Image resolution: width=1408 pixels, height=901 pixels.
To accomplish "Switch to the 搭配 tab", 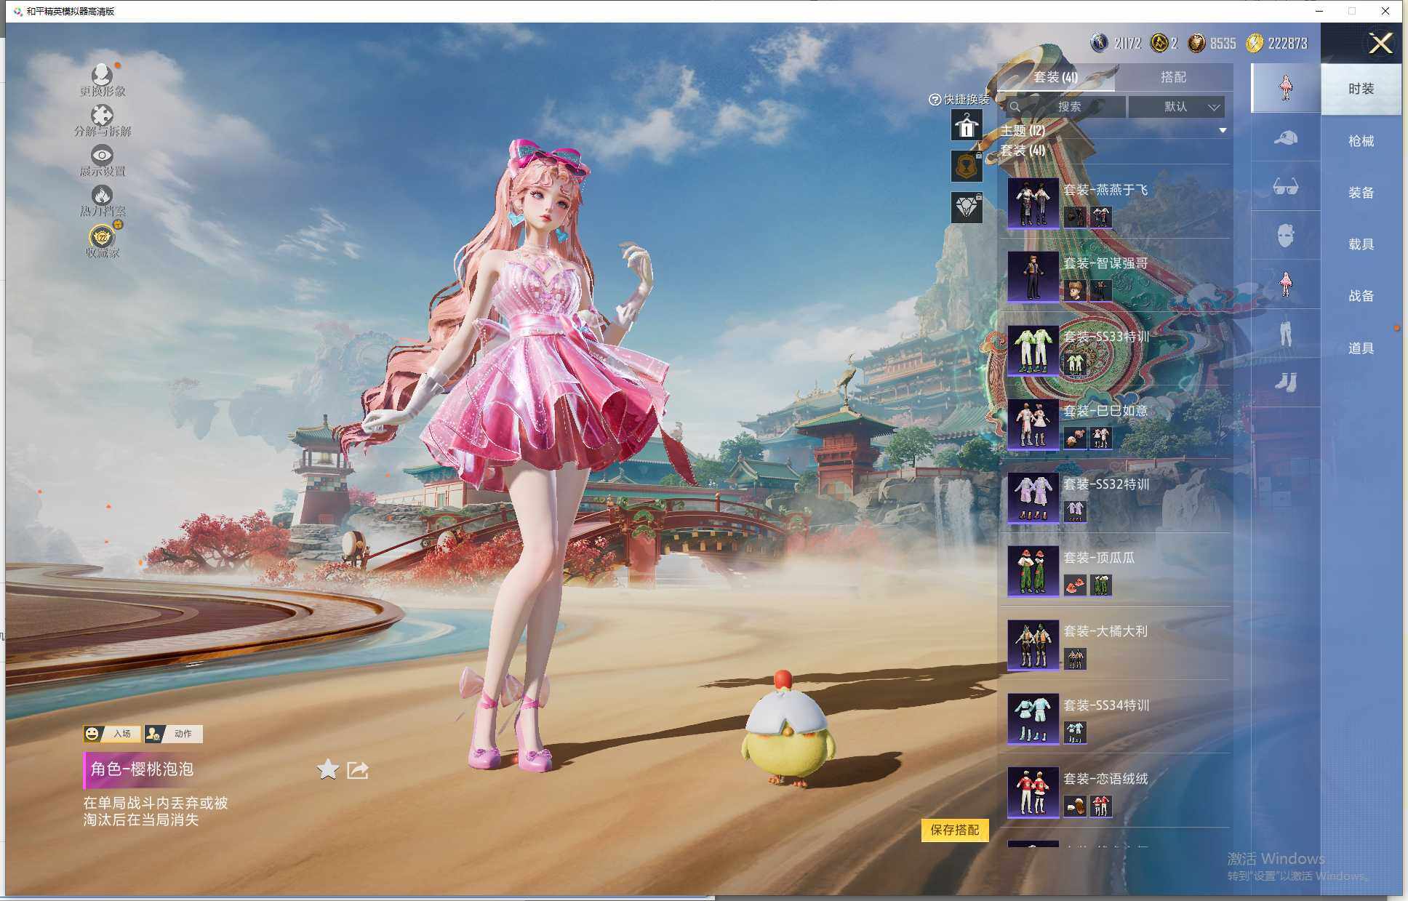I will click(x=1172, y=77).
